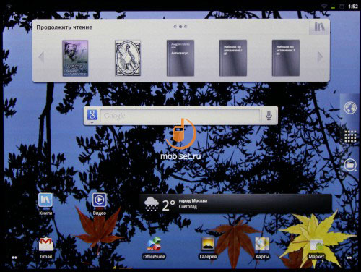Show next books with right arrow

coord(320,57)
